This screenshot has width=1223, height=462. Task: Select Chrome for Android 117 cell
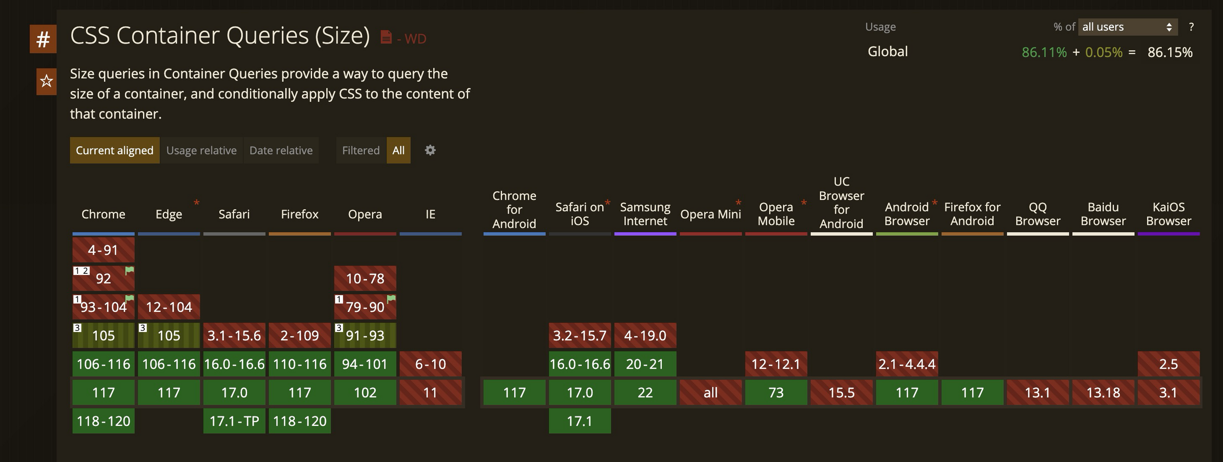(514, 393)
